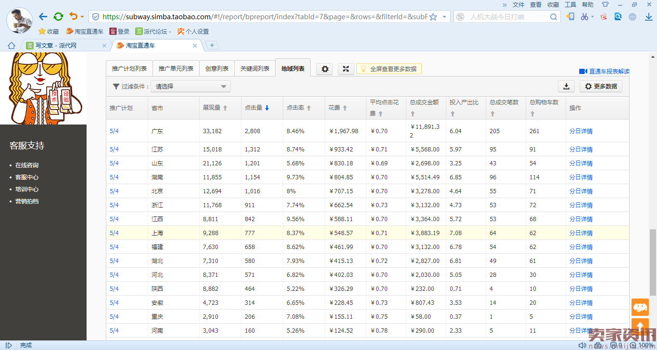This screenshot has height=350, width=657.
Task: Open the 收藏 star bookmarks button
Action: pyautogui.click(x=49, y=31)
